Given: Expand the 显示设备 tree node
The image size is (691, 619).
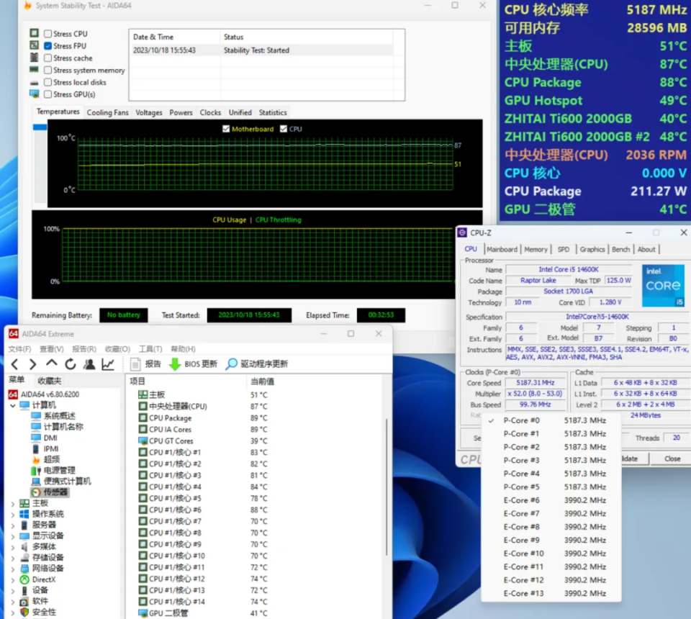Looking at the screenshot, I should pos(13,536).
